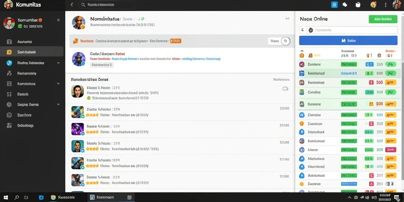This screenshot has height=202, width=404.
Task: Click the white tag icon in top bar
Action: [345, 5]
